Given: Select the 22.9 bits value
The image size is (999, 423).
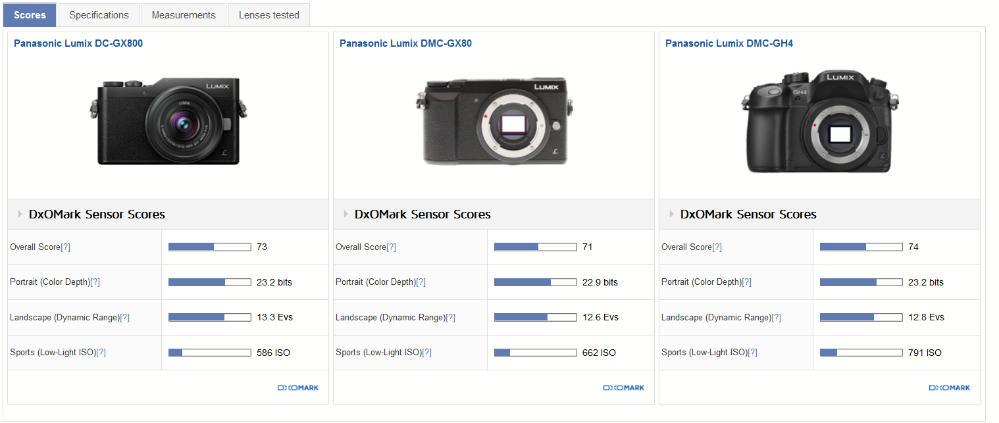Looking at the screenshot, I should click(600, 282).
